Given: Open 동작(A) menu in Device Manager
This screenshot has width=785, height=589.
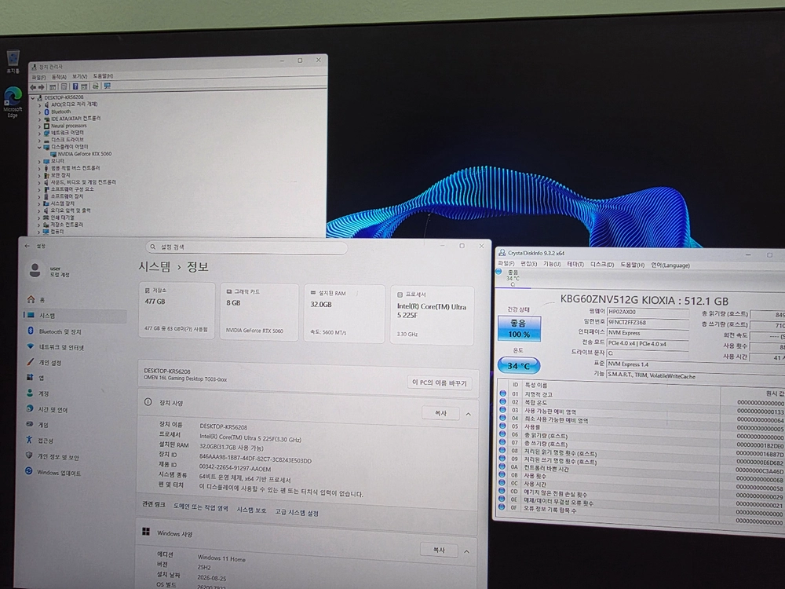Looking at the screenshot, I should click(59, 77).
